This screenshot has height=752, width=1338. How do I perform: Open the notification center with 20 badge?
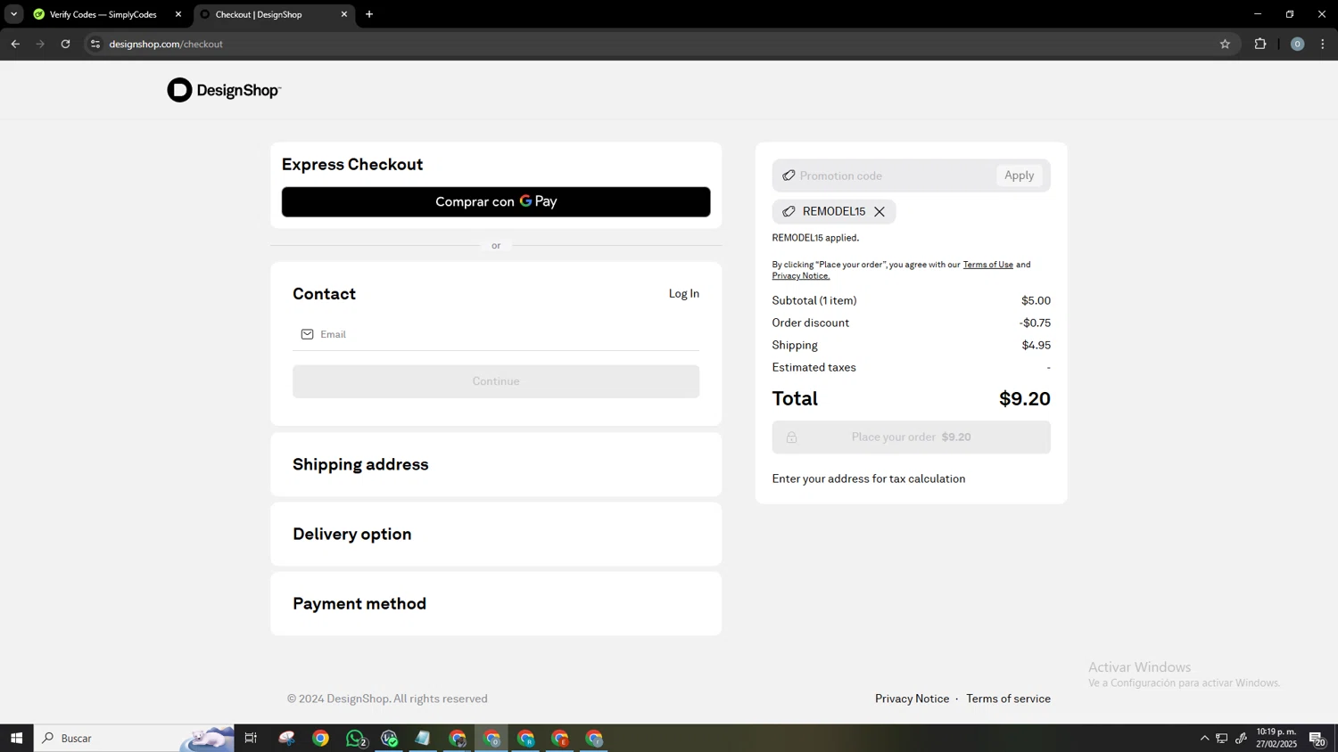click(1317, 738)
